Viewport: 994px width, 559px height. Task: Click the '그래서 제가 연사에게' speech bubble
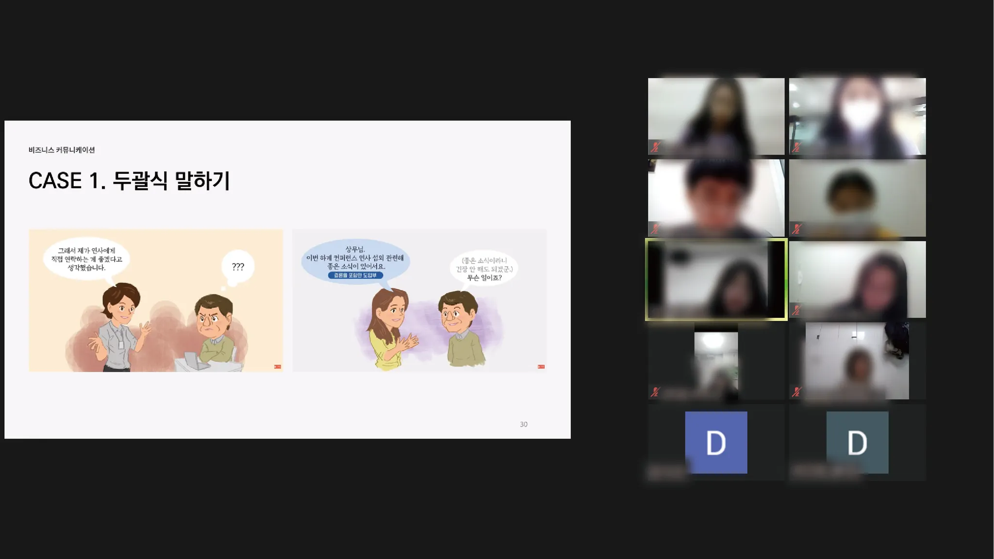point(86,259)
